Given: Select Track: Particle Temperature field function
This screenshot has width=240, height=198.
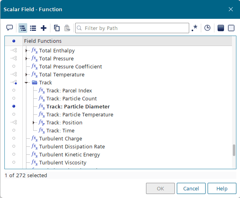Looking at the screenshot, I should [x=80, y=114].
